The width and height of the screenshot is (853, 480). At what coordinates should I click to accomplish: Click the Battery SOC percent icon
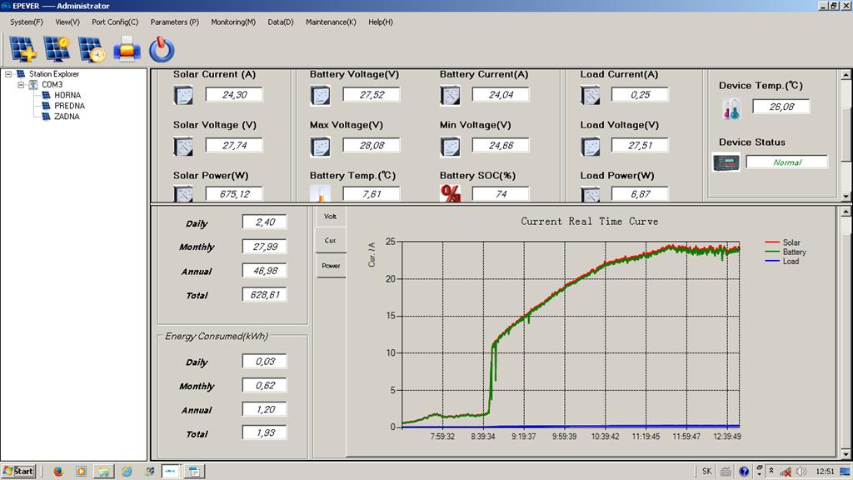[x=451, y=194]
